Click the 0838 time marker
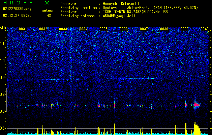212x135 pixels. pos(164,29)
